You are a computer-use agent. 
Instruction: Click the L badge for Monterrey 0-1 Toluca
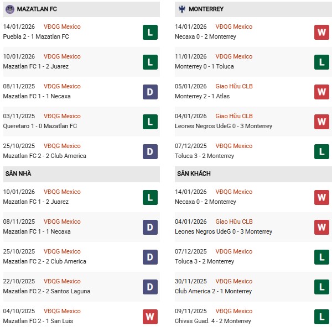pos(321,62)
